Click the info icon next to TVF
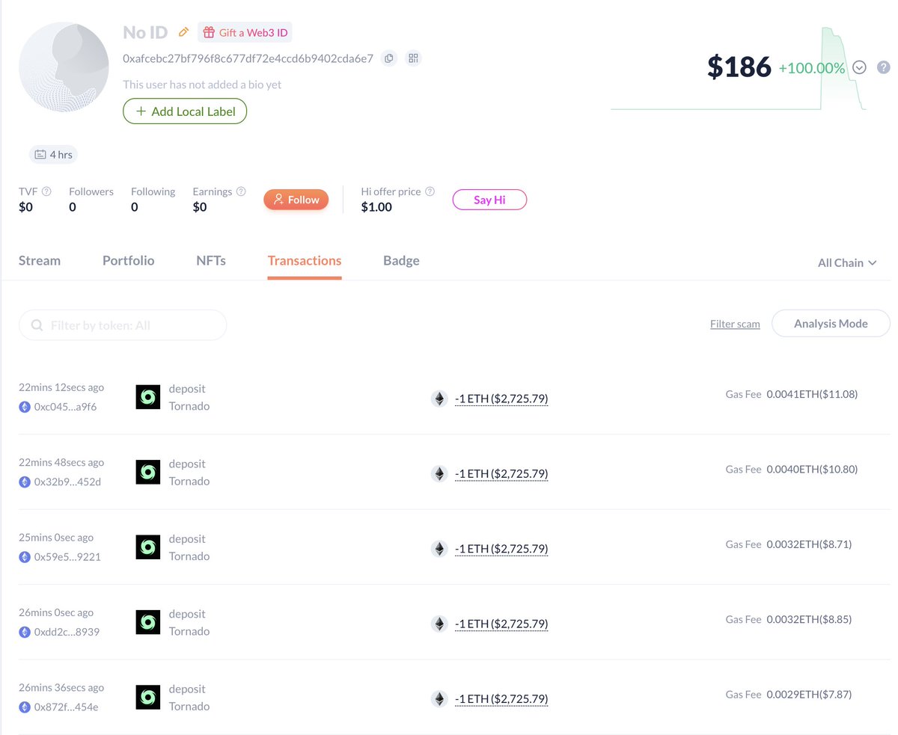This screenshot has width=898, height=735. point(46,191)
